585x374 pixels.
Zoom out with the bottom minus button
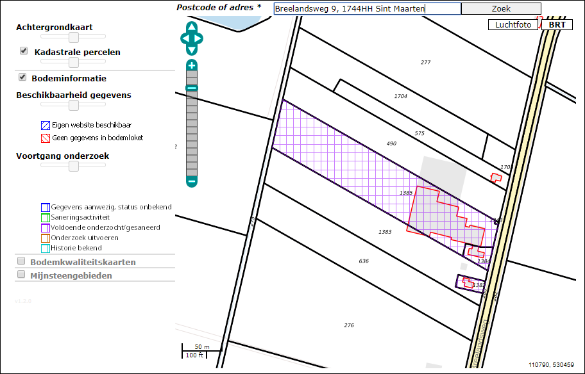pyautogui.click(x=192, y=182)
